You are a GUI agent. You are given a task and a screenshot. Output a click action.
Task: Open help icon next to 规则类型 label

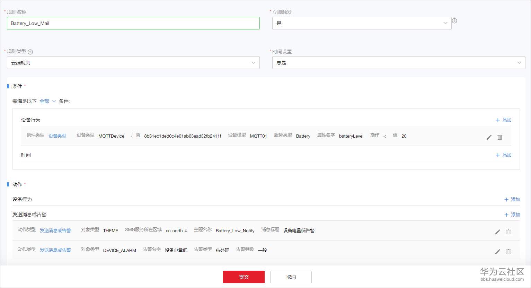[30, 52]
